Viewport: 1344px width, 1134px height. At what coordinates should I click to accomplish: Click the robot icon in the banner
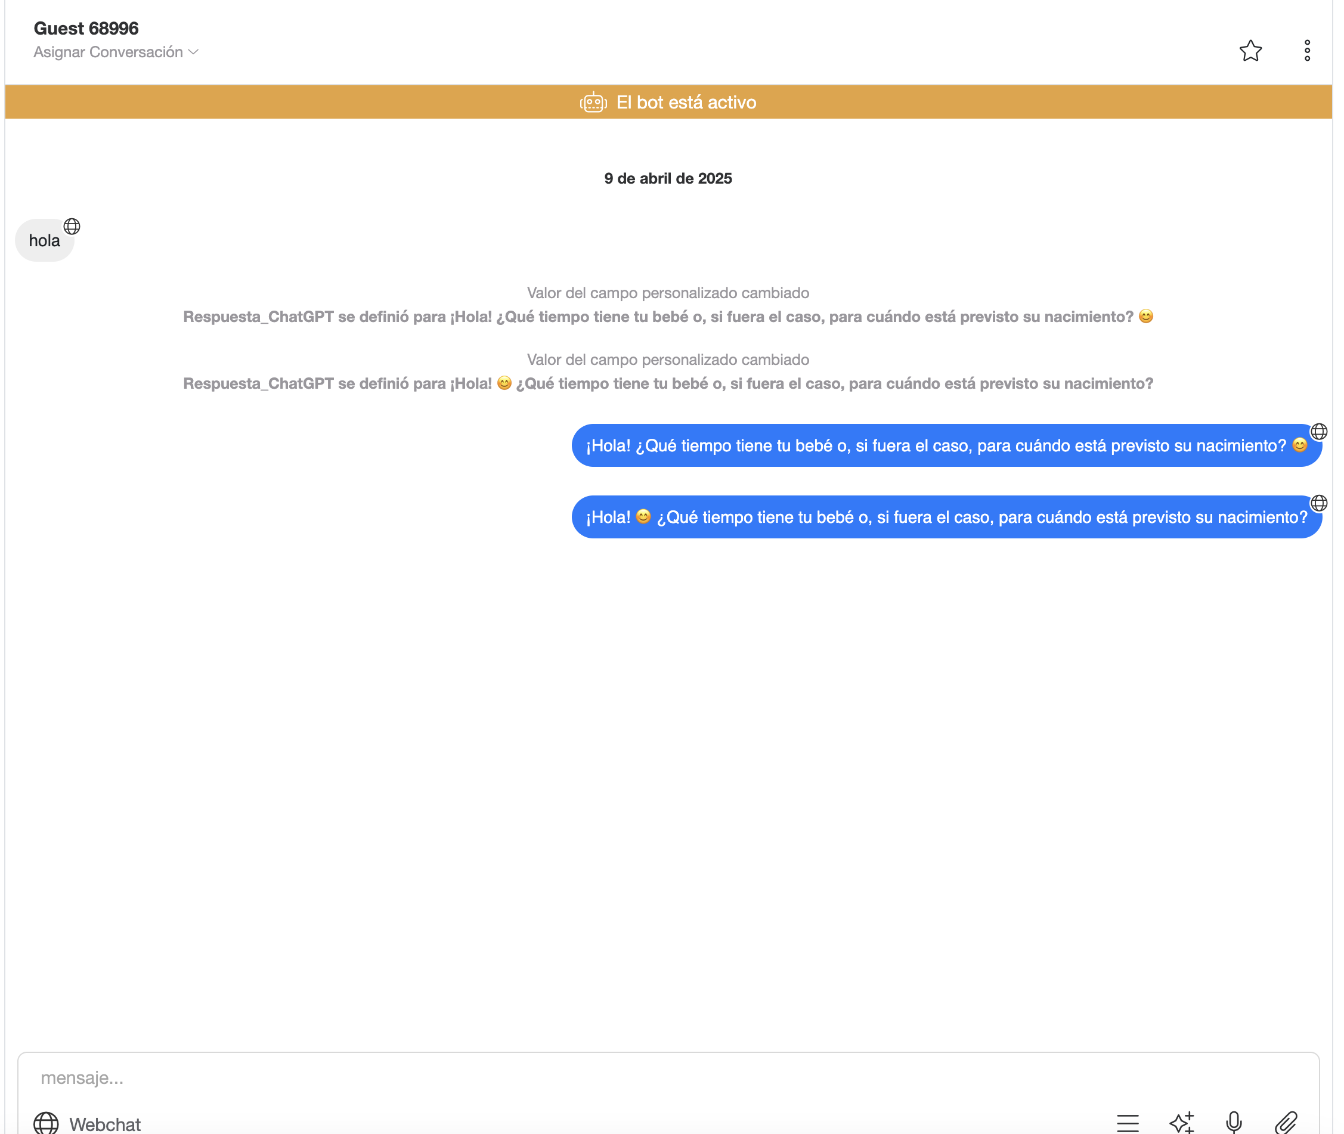coord(593,101)
